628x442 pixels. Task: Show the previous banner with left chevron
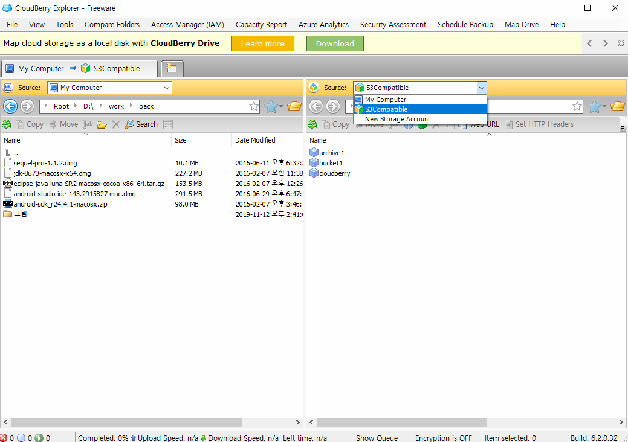(589, 43)
